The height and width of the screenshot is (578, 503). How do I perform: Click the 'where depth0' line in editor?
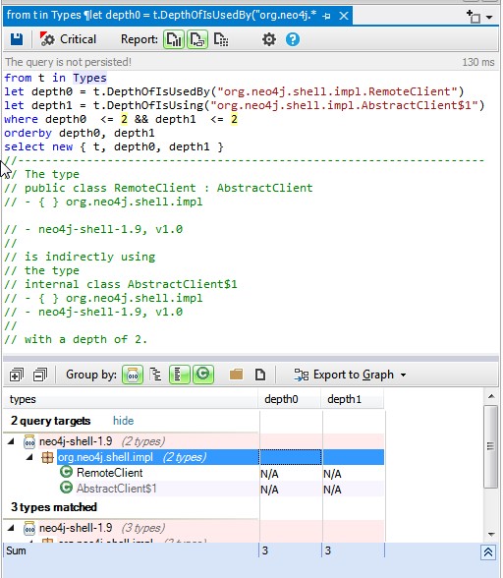pos(121,120)
